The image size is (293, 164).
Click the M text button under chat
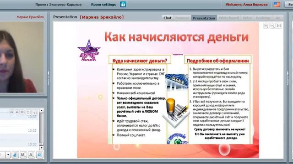click(x=23, y=155)
